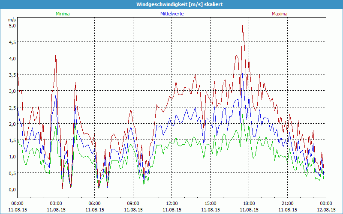
Task: Click the 15:00 time axis label
Action: point(210,203)
